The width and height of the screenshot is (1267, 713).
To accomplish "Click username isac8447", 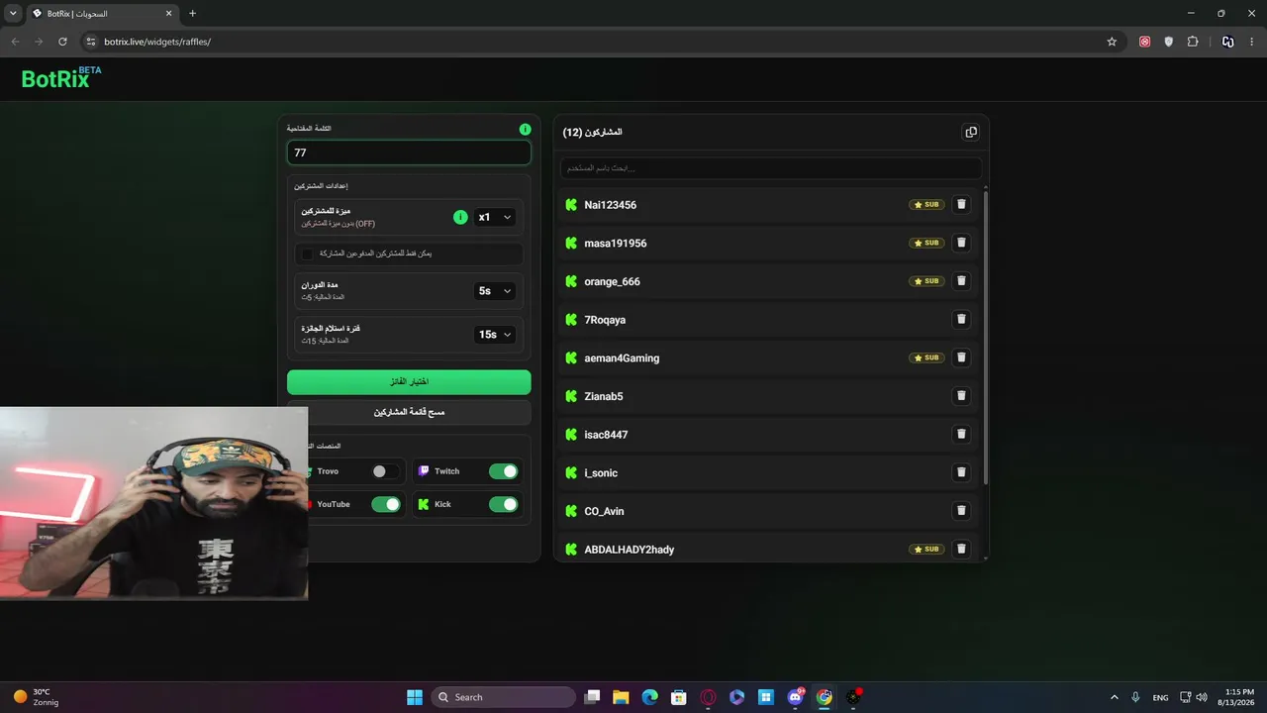I will [606, 435].
